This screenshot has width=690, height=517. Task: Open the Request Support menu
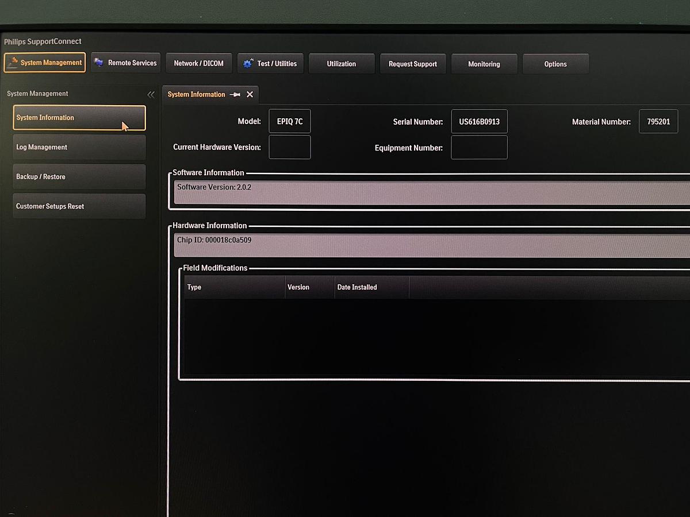[413, 64]
